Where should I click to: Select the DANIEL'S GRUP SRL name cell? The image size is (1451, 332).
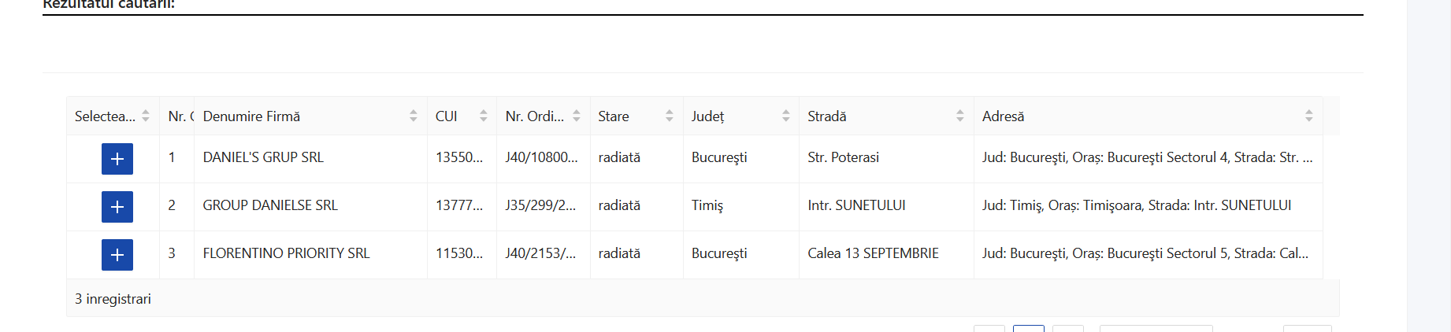263,157
